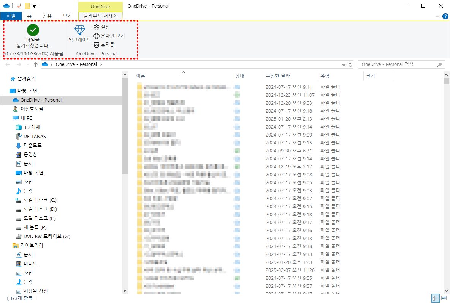Image resolution: width=450 pixels, height=303 pixels.
Task: Sort by 크기 column header
Action: coord(371,76)
